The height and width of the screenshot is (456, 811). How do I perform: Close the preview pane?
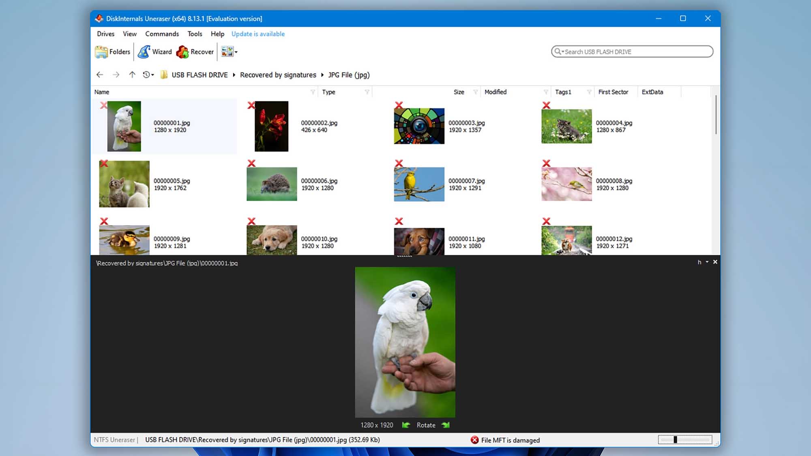715,262
